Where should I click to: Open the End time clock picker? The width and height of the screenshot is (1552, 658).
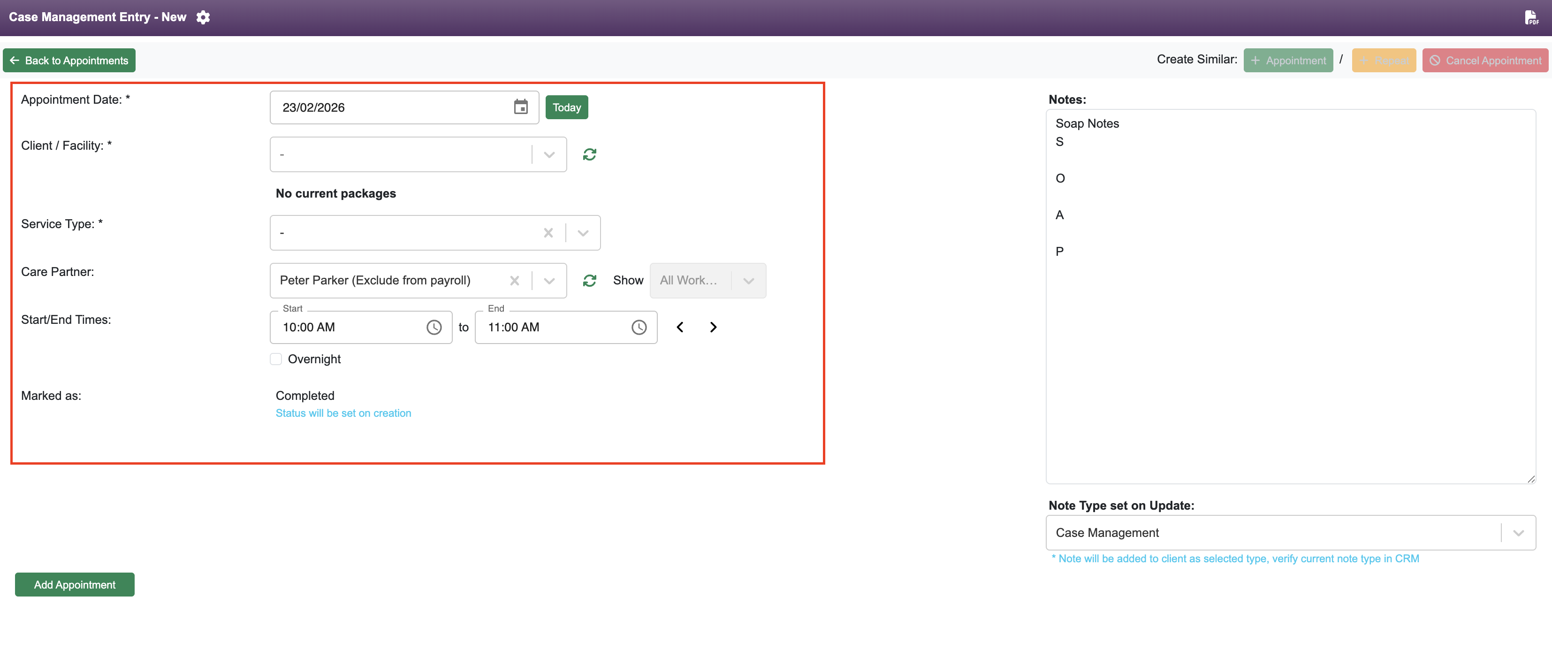[x=639, y=327]
